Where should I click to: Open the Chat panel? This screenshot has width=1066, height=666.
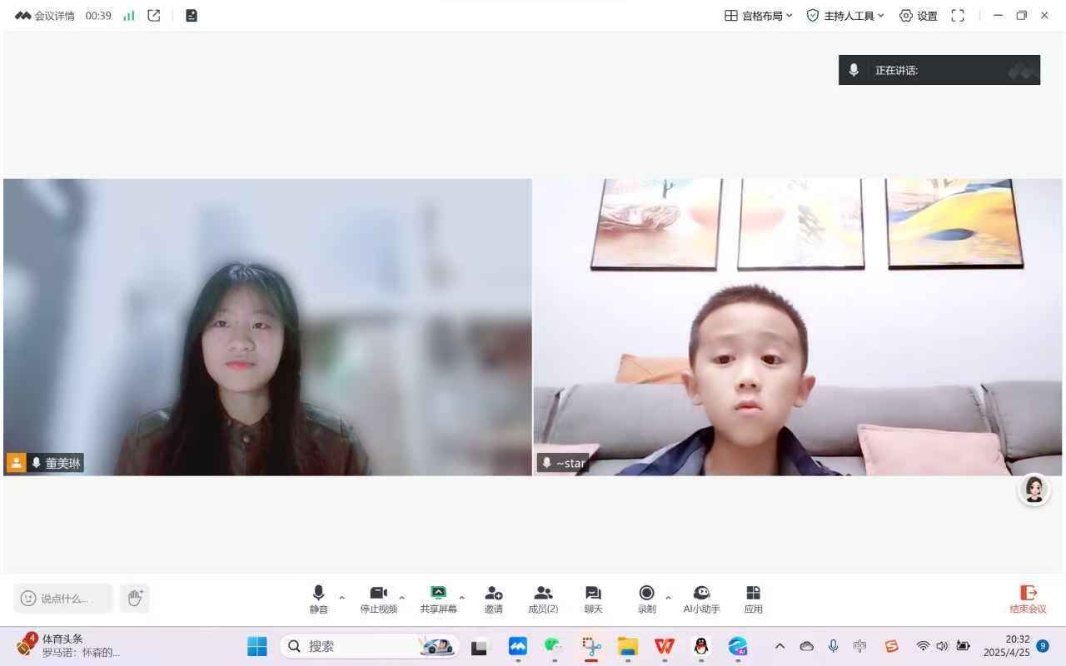click(593, 598)
